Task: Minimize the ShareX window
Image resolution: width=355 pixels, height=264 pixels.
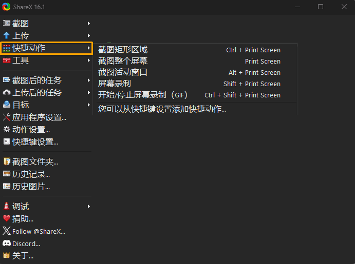Action: [x=297, y=7]
